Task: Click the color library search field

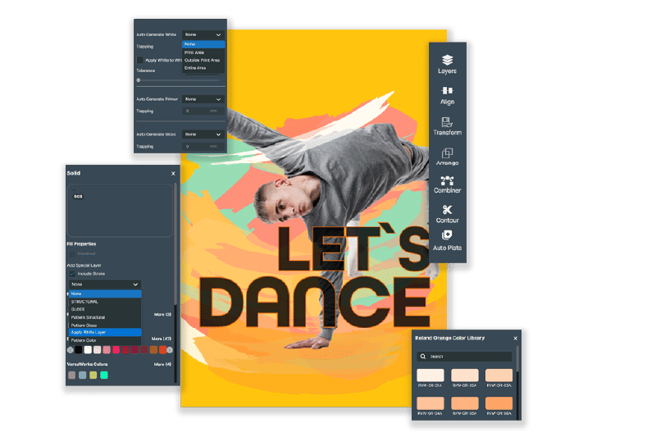Action: click(x=467, y=357)
